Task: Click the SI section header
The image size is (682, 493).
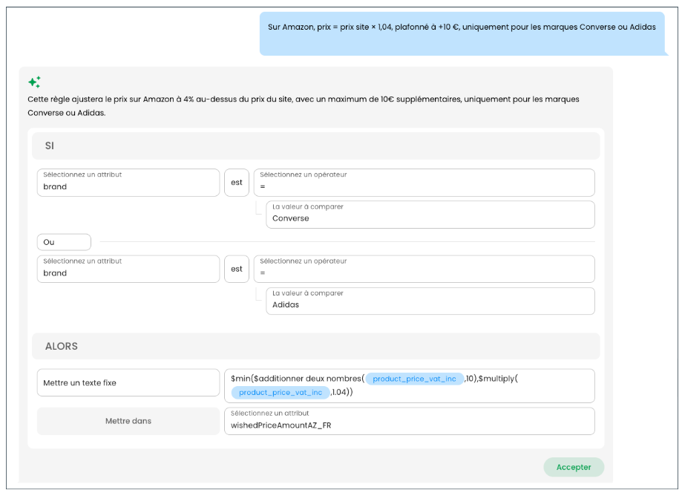Action: pos(315,146)
